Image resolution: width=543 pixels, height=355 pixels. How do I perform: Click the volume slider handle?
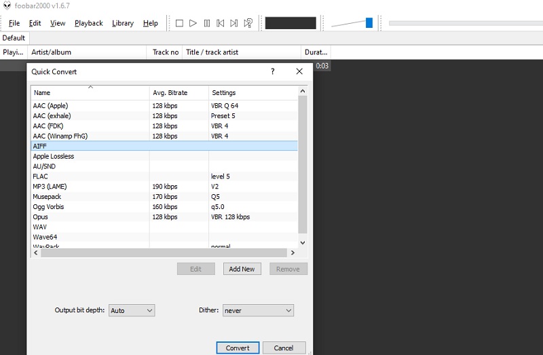pyautogui.click(x=369, y=23)
